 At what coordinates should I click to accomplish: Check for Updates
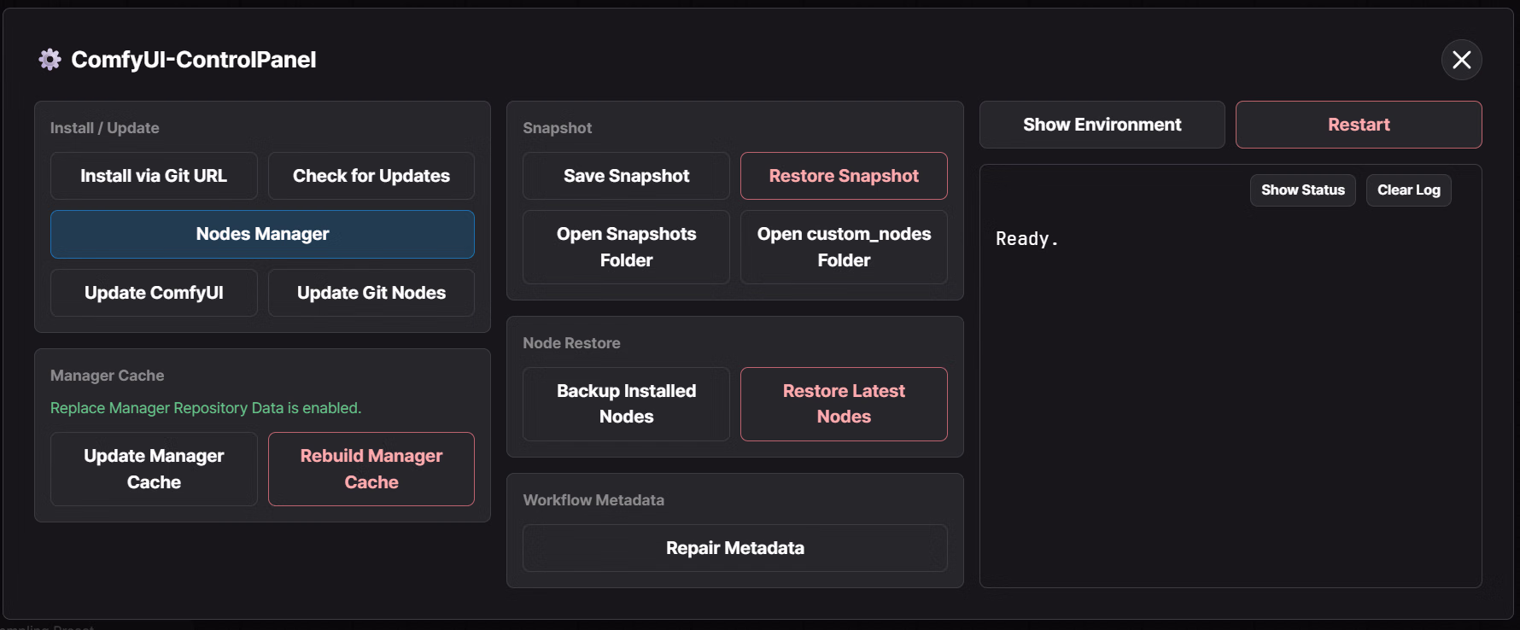[x=371, y=176]
